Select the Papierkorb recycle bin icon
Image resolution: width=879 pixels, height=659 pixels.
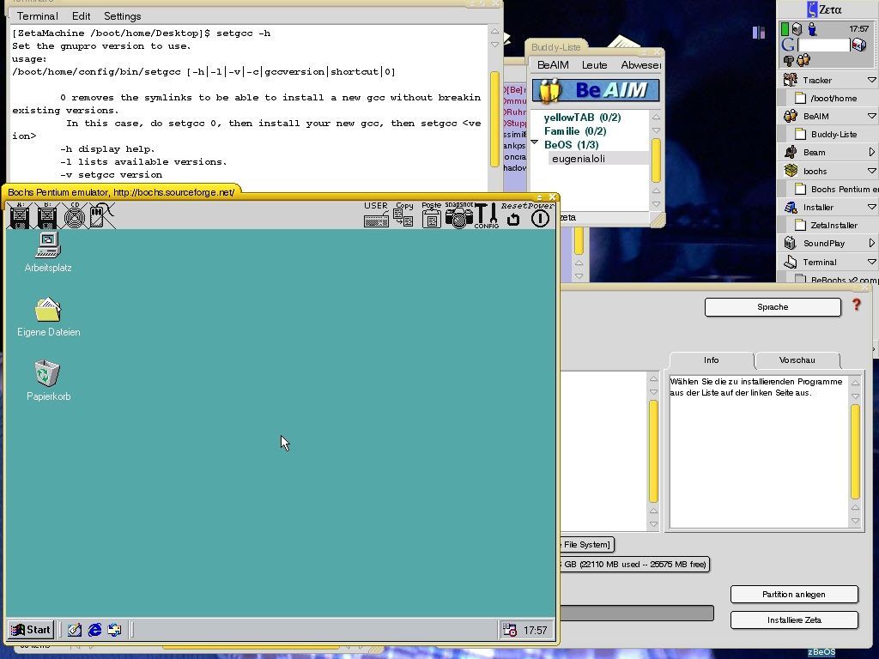click(x=48, y=380)
